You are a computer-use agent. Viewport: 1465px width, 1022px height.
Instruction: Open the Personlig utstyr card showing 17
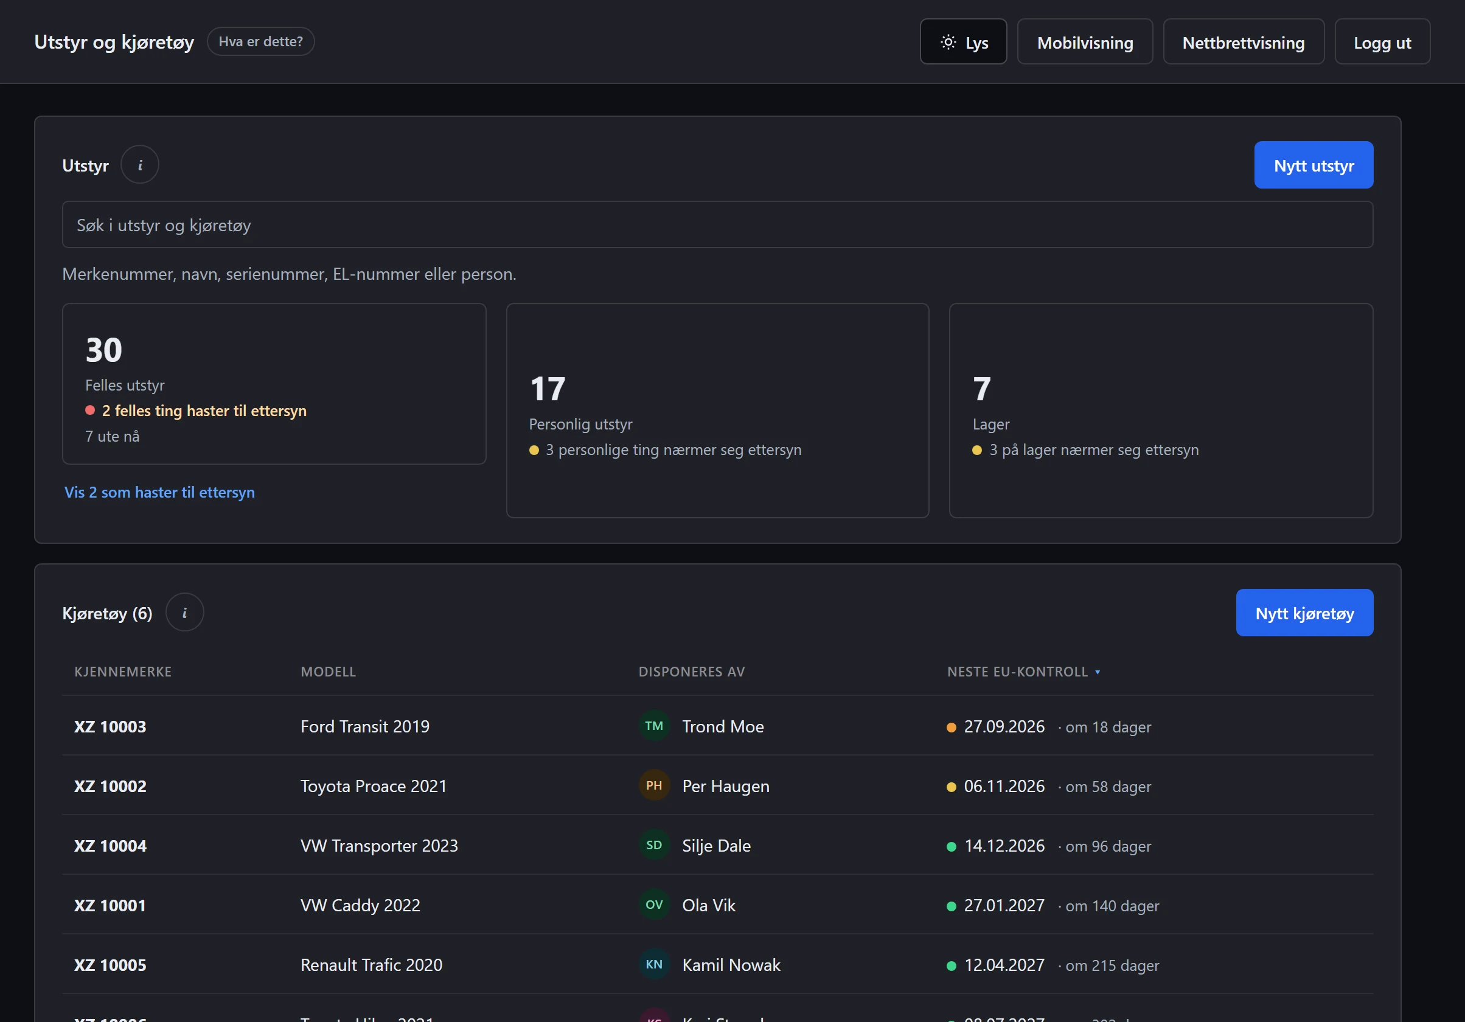point(718,411)
